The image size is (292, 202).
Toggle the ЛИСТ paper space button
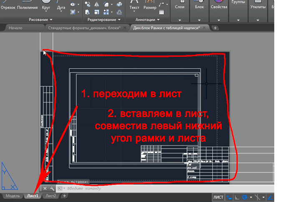tap(218, 197)
